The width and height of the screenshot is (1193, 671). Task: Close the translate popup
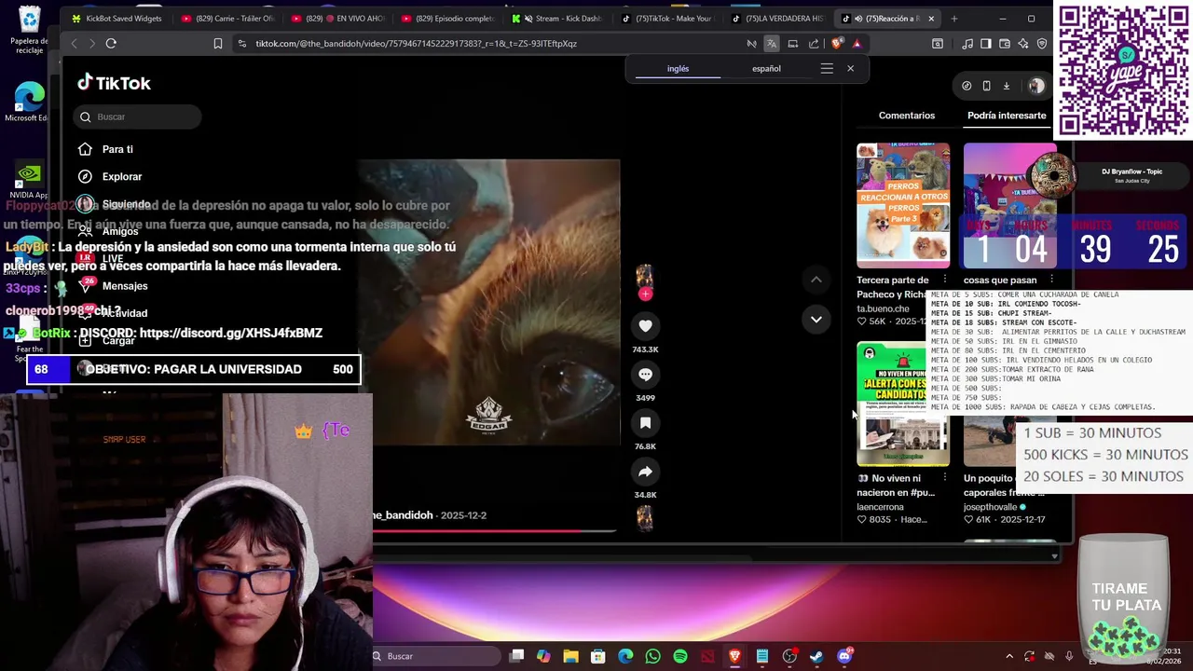pos(850,68)
